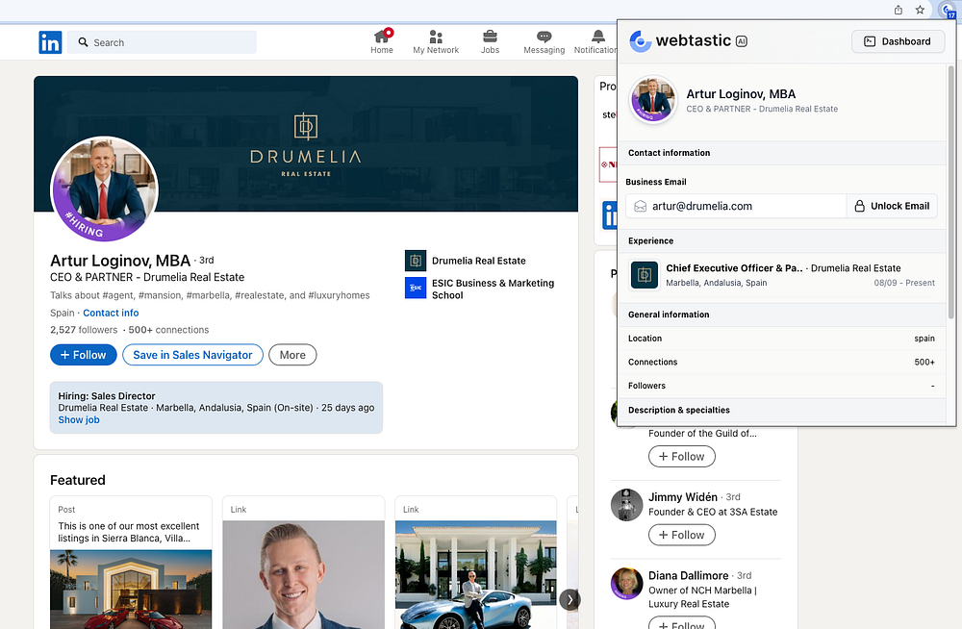Image resolution: width=962 pixels, height=629 pixels.
Task: Open featured link with man portrait
Action: [304, 562]
